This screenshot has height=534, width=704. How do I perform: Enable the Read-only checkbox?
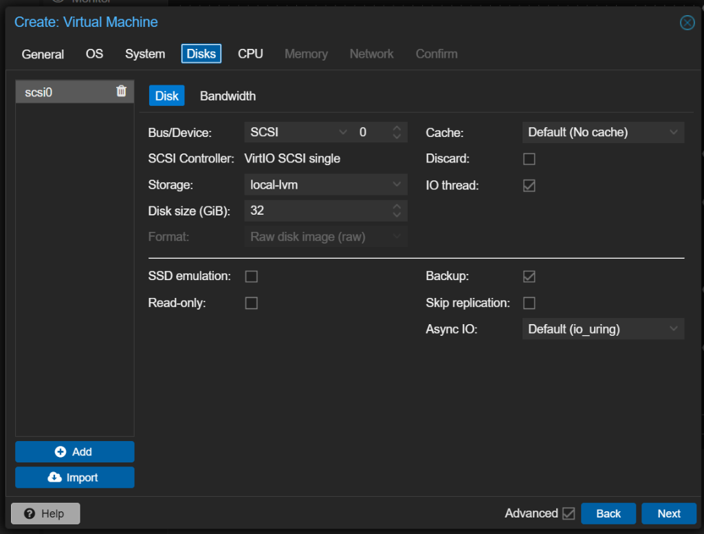(252, 303)
